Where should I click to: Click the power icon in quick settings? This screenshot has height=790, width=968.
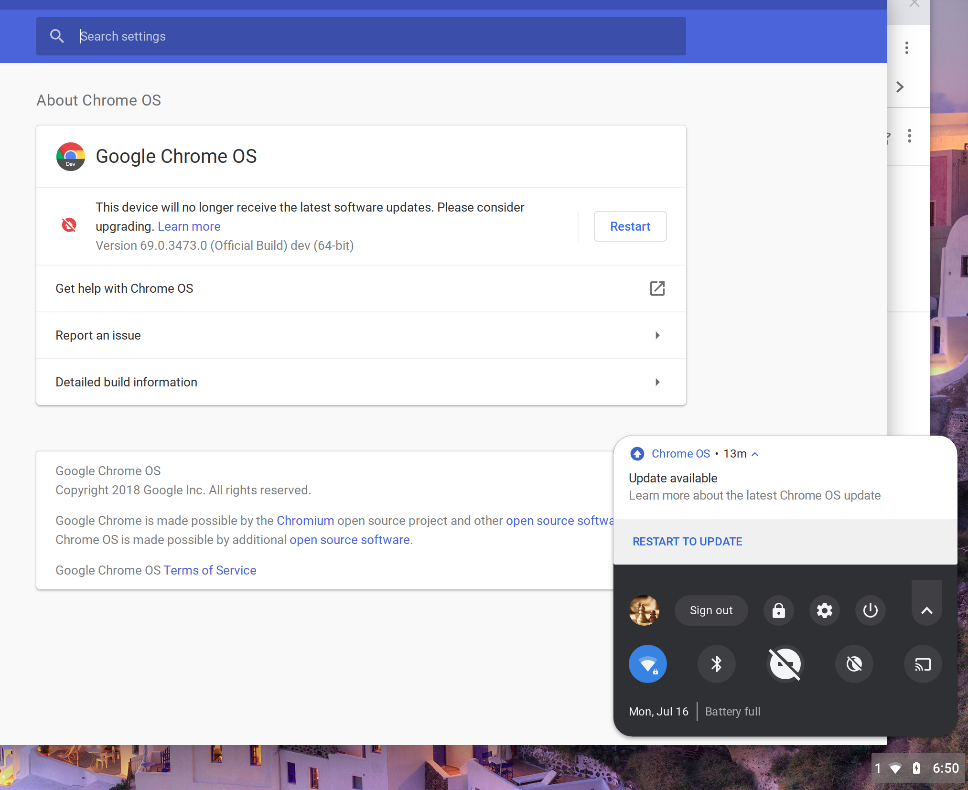870,610
